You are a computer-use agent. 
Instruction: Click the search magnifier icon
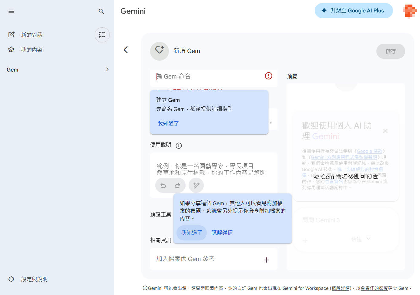pos(101,12)
